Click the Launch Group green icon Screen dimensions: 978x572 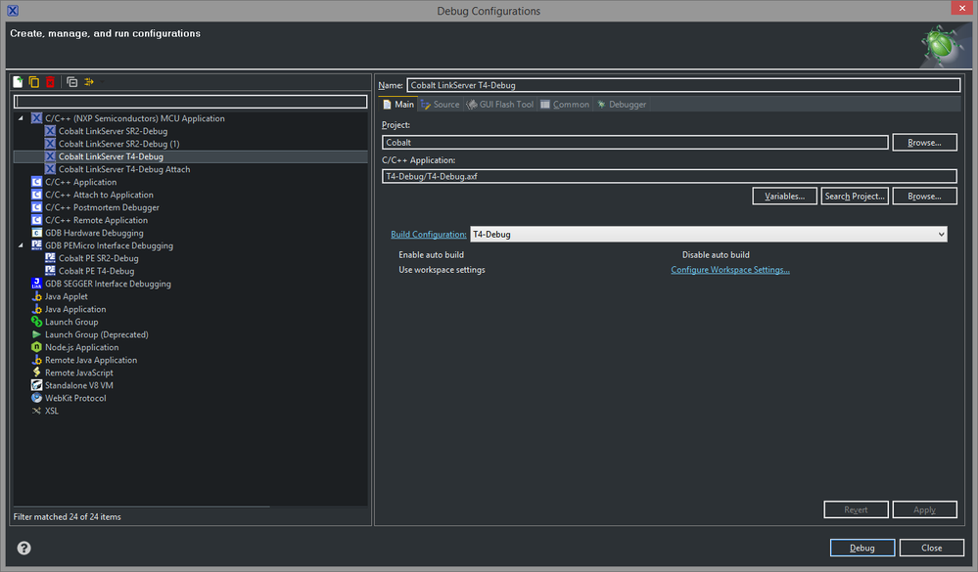pos(37,322)
